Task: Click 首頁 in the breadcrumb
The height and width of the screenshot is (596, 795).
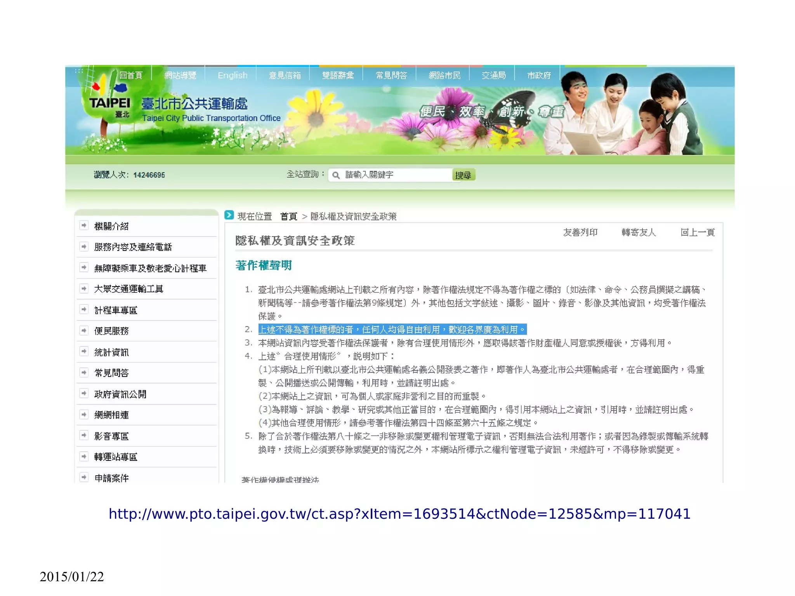Action: tap(288, 216)
